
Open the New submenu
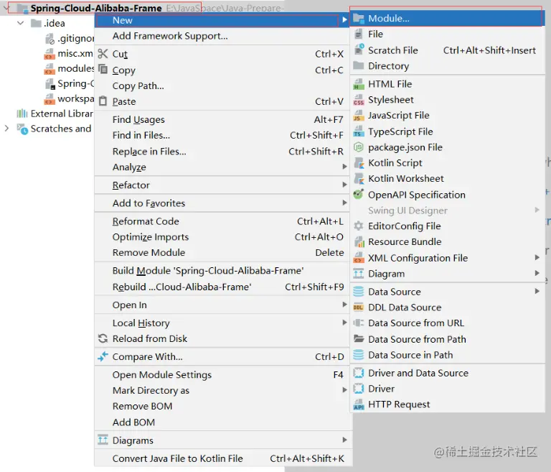[x=222, y=20]
